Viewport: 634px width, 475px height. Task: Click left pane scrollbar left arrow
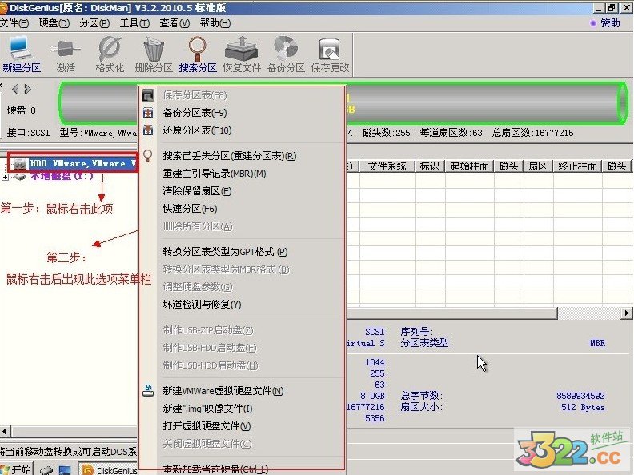click(x=5, y=431)
